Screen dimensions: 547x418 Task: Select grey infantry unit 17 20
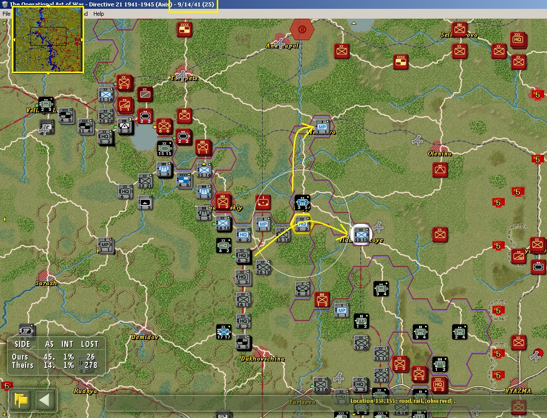pos(361,343)
